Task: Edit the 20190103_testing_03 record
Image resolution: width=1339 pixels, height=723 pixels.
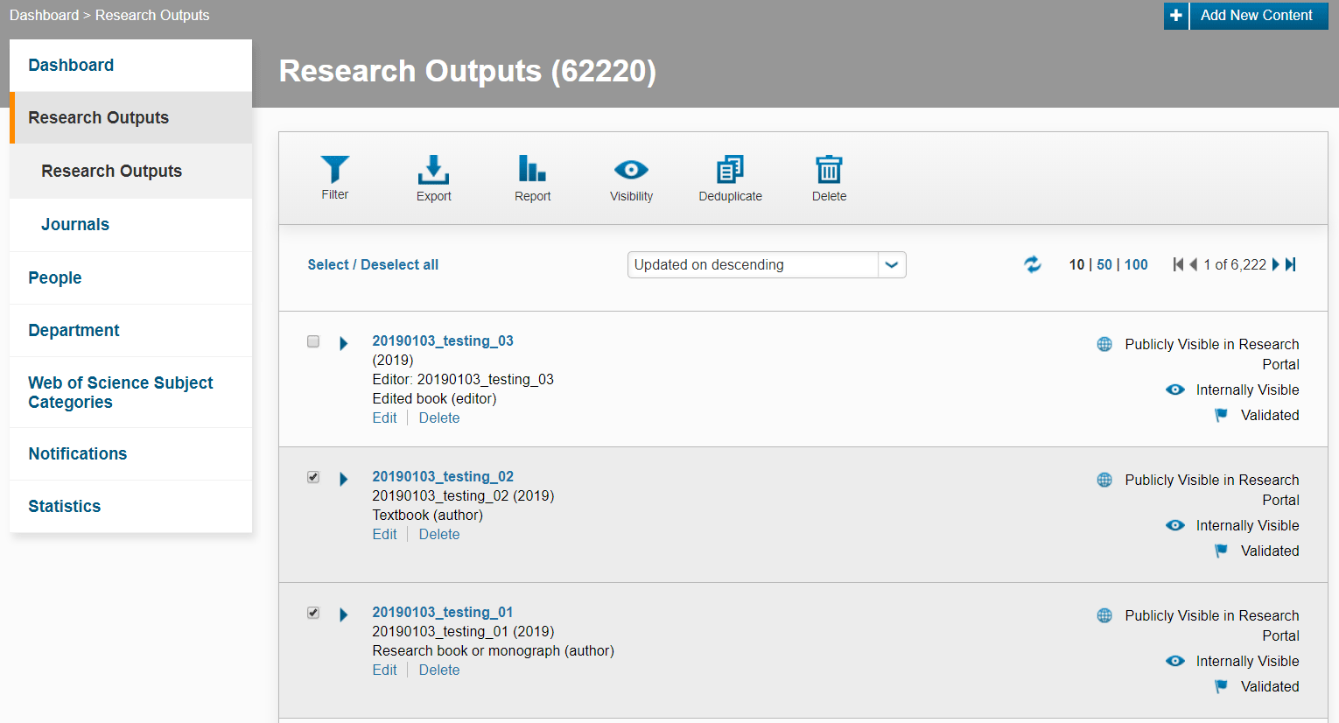Action: [x=384, y=418]
